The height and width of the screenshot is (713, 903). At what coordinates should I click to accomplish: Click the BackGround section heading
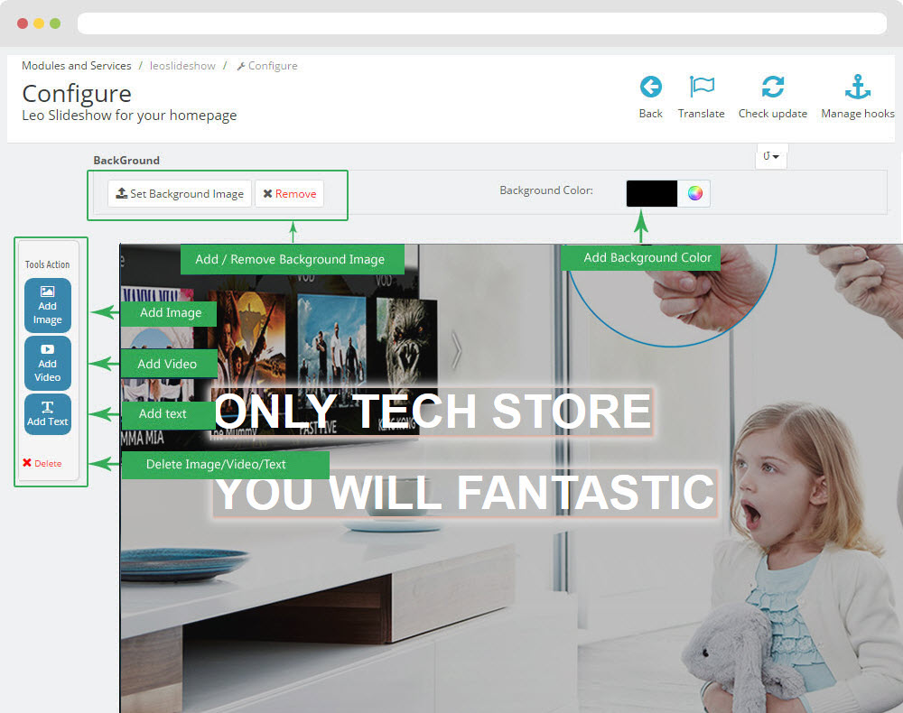coord(126,161)
